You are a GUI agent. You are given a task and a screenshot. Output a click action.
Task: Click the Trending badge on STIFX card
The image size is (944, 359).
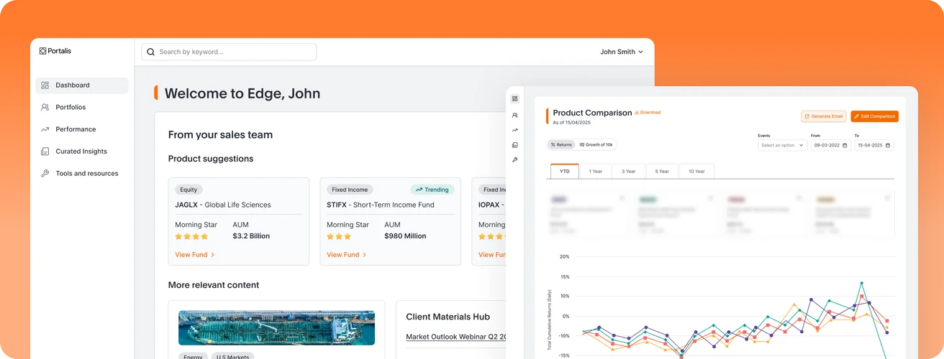point(432,190)
